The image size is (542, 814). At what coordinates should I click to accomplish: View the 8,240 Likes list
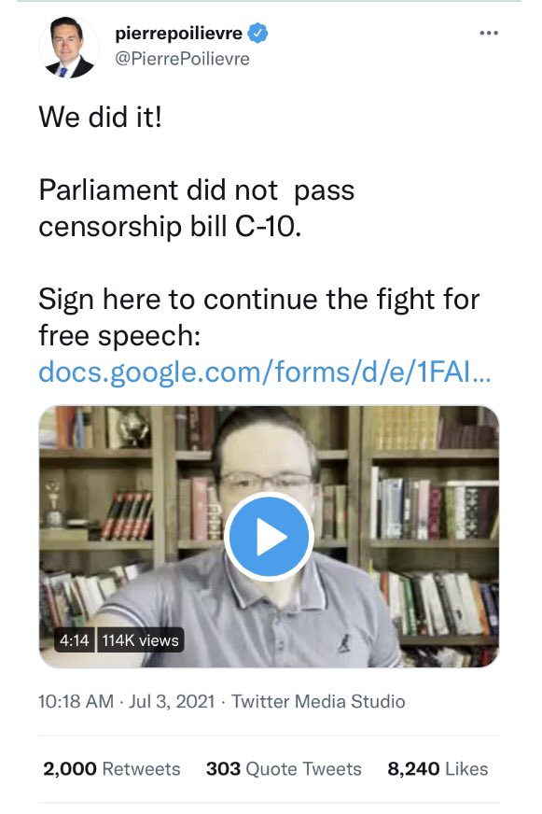click(438, 768)
